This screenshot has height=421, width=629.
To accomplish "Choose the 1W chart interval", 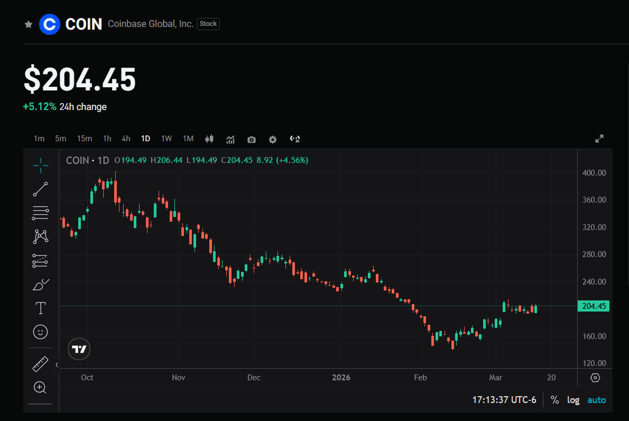I will (166, 139).
